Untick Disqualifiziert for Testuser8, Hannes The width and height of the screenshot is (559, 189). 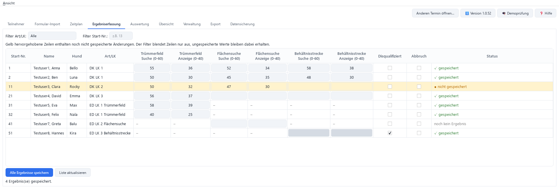tap(390, 133)
